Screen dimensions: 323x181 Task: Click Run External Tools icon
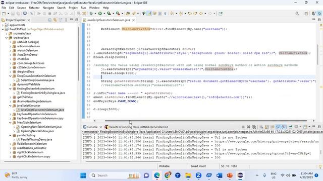[x=118, y=14]
